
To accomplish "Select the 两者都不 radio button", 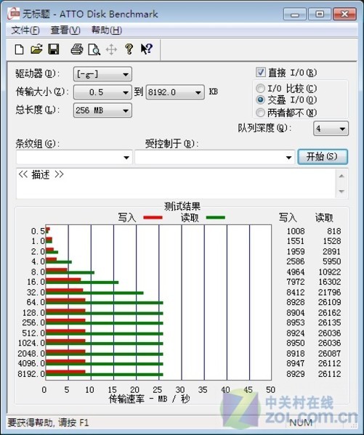I will click(x=260, y=113).
